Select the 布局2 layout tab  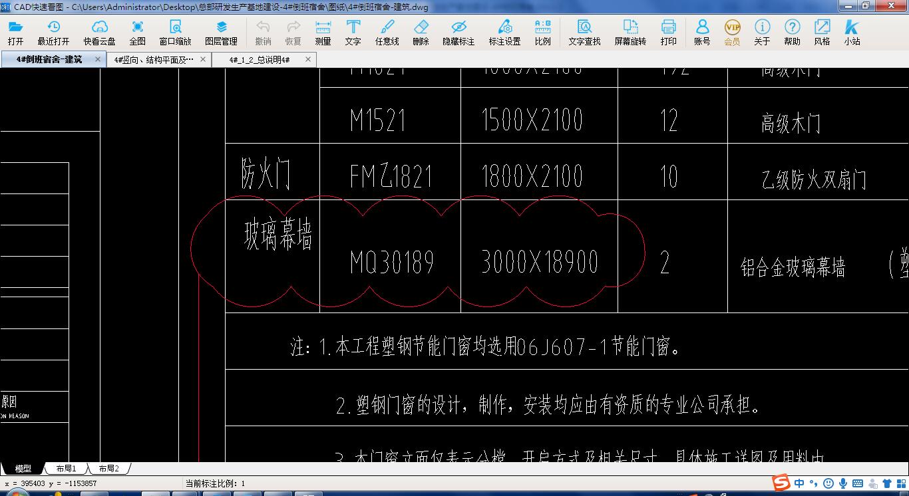108,468
